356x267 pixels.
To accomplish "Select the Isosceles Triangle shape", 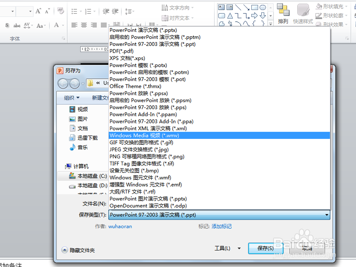I will click(x=230, y=16).
